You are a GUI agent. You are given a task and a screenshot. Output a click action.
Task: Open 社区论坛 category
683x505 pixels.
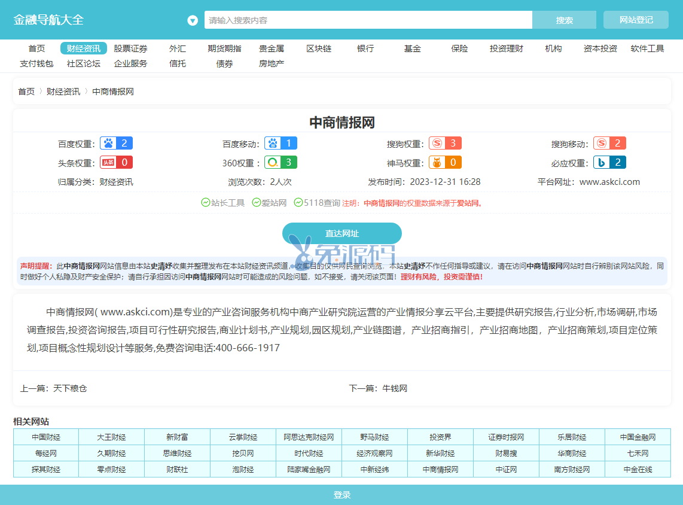[x=84, y=63]
